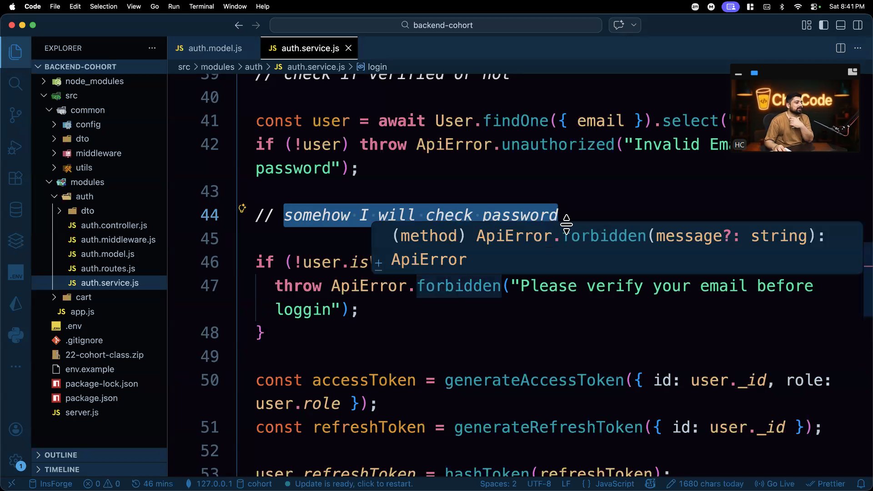This screenshot has width=873, height=491.
Task: Toggle secondary side bar visibility
Action: [858, 25]
